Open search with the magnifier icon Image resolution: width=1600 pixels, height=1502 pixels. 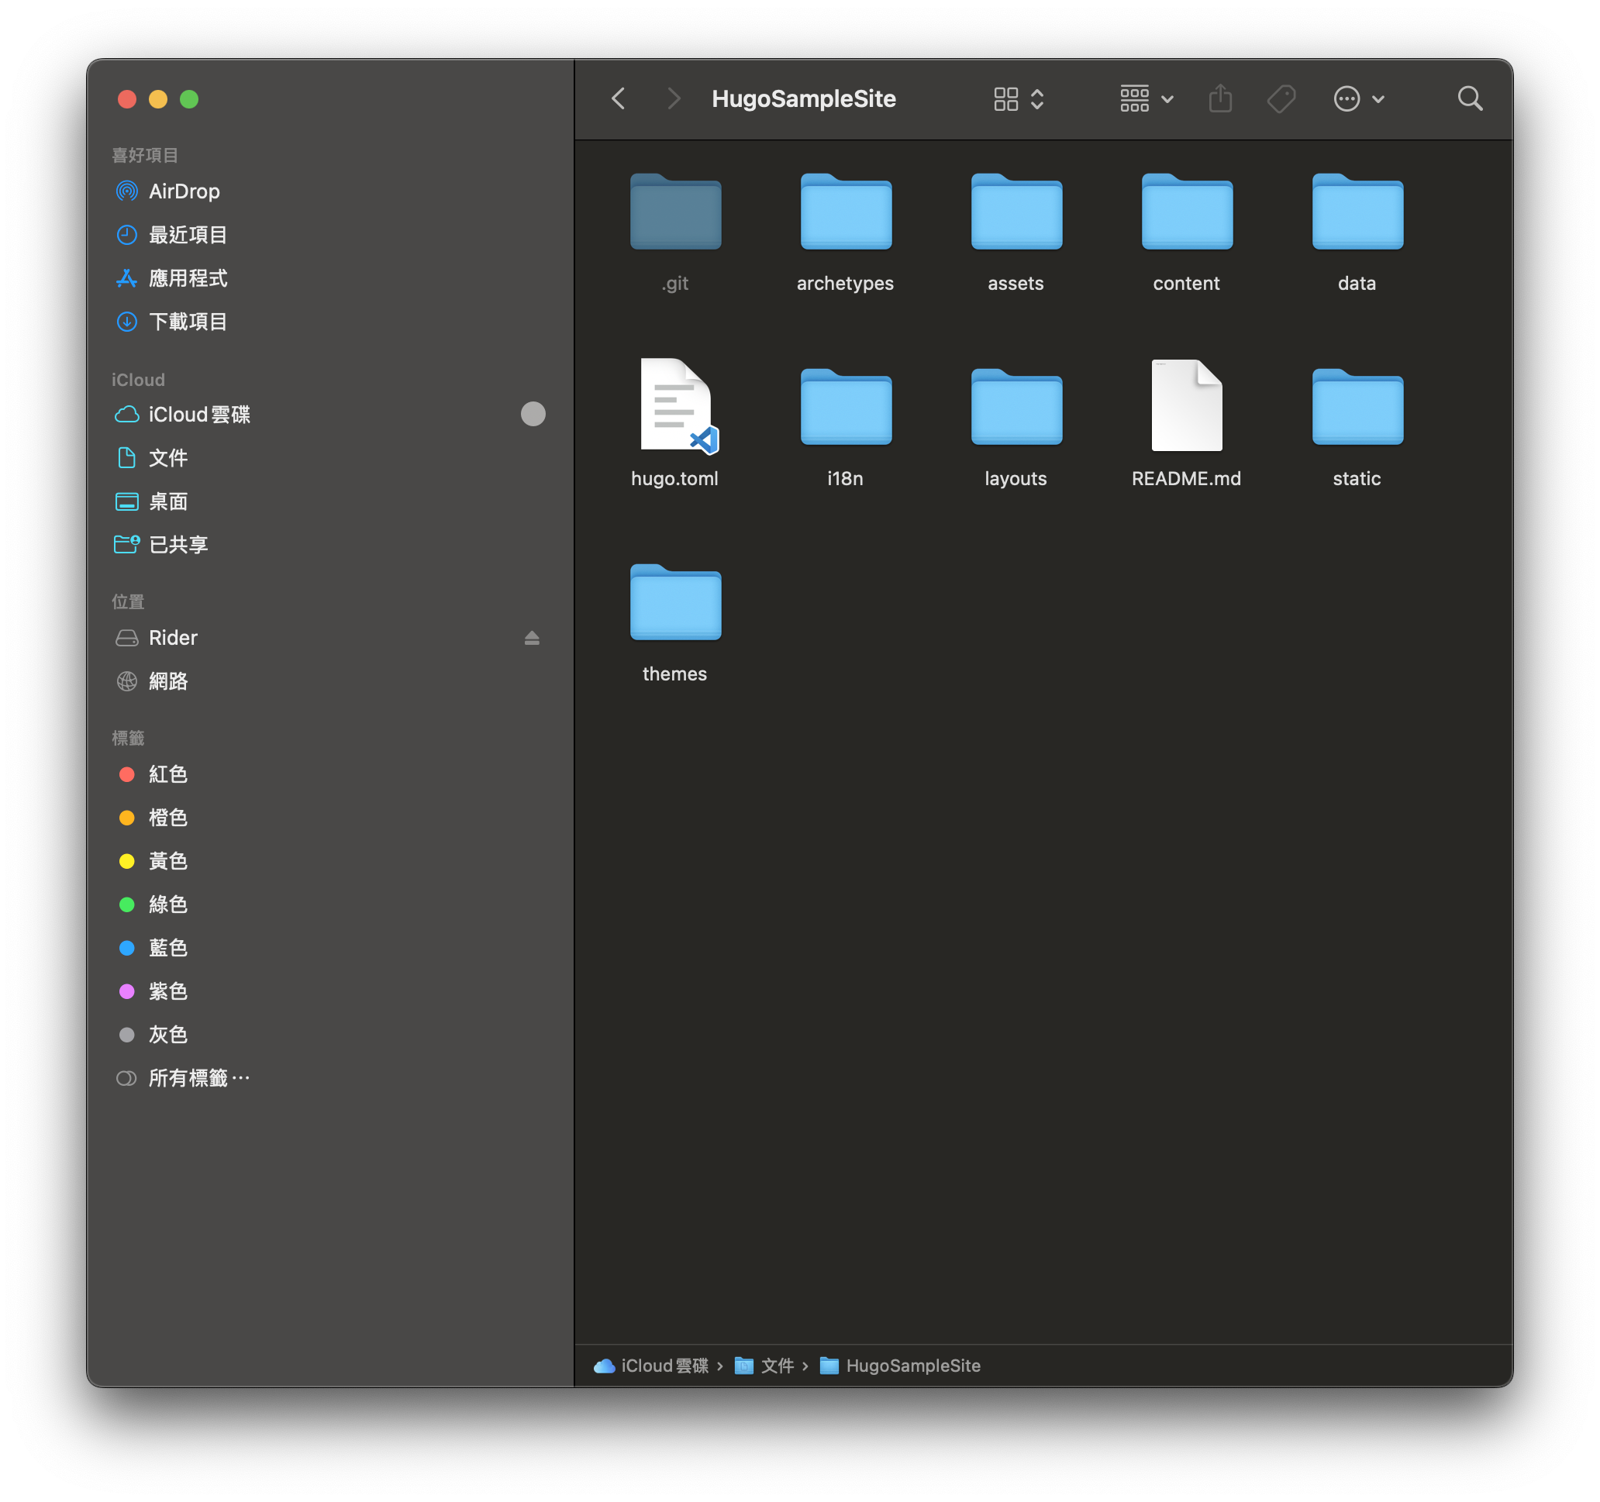(x=1470, y=99)
